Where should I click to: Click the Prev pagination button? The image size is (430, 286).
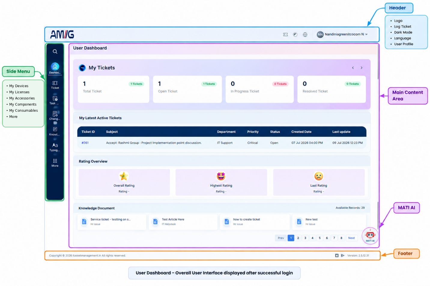pos(281,238)
